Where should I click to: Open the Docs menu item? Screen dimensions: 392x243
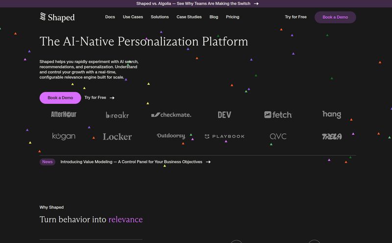[x=110, y=17]
